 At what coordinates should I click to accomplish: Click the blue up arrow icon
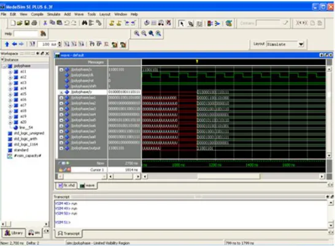coord(7,44)
